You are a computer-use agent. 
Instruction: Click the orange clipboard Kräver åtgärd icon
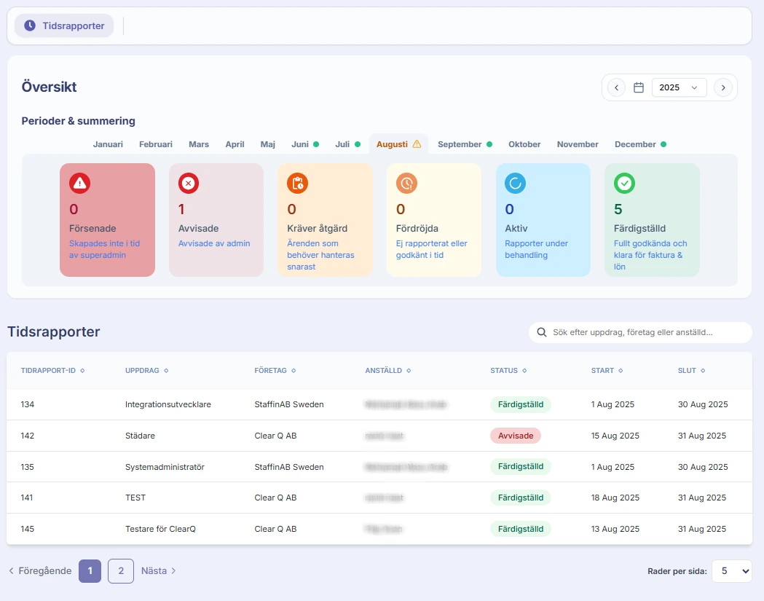pos(297,184)
